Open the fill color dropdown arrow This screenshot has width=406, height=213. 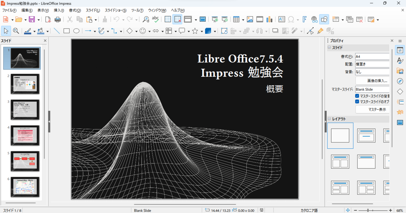[47, 31]
